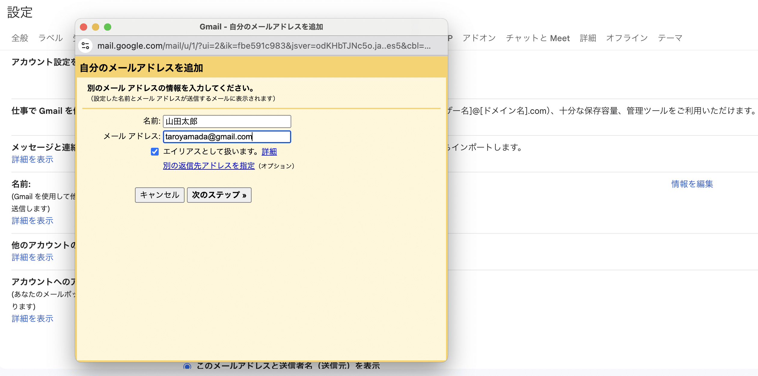Maximize the popup window with green button
The height and width of the screenshot is (376, 758).
108,27
